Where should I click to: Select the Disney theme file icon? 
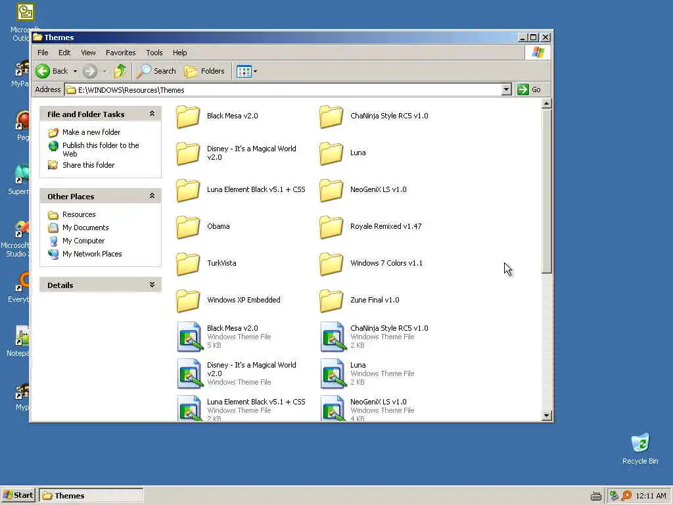[190, 373]
